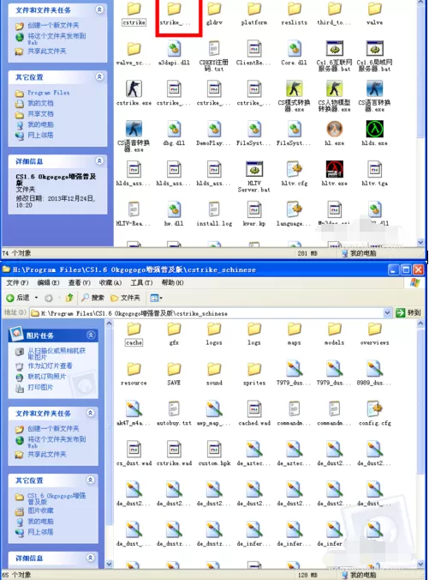The width and height of the screenshot is (429, 580).
Task: Click the 搜索 search toolbar button
Action: click(93, 298)
